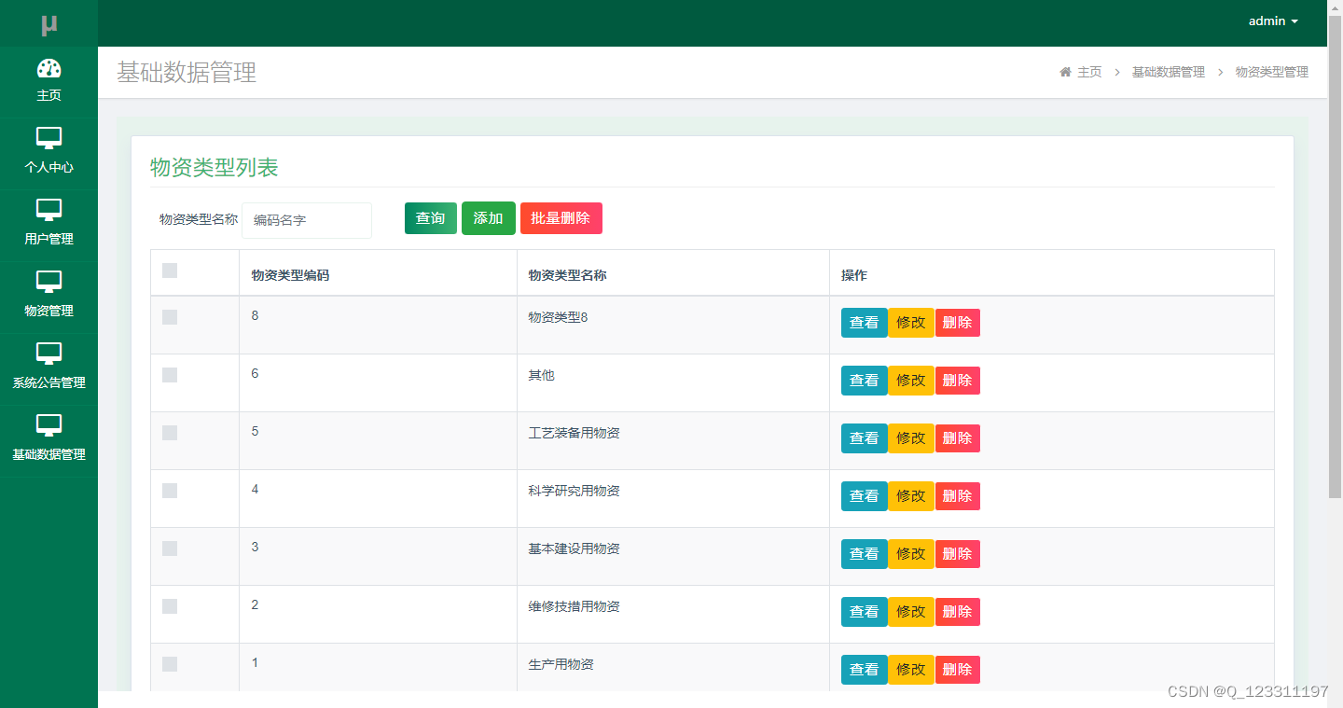This screenshot has height=708, width=1343.
Task: Click 删除 for the 其他 row
Action: (x=958, y=381)
